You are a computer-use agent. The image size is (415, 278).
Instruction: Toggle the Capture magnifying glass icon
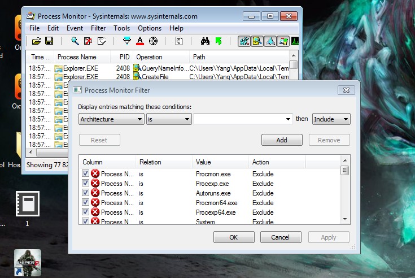[75, 41]
